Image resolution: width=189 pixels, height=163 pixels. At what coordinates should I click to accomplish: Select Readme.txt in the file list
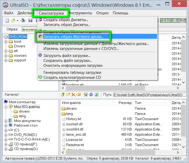[x=75, y=145]
